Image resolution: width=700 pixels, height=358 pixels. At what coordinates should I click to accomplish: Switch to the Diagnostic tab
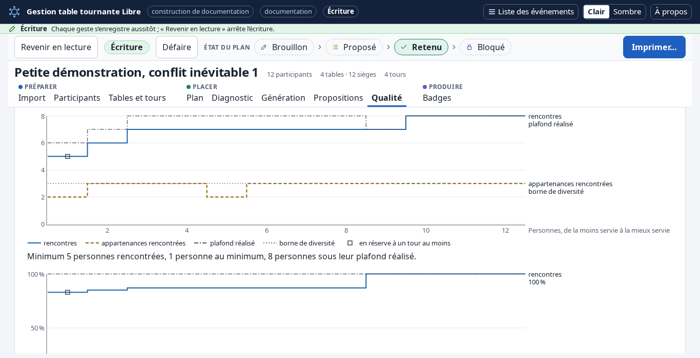[232, 98]
